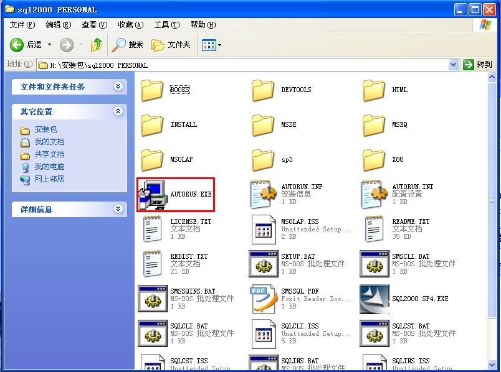Open the 收藏(A) menu
The height and width of the screenshot is (372, 501).
tap(131, 25)
